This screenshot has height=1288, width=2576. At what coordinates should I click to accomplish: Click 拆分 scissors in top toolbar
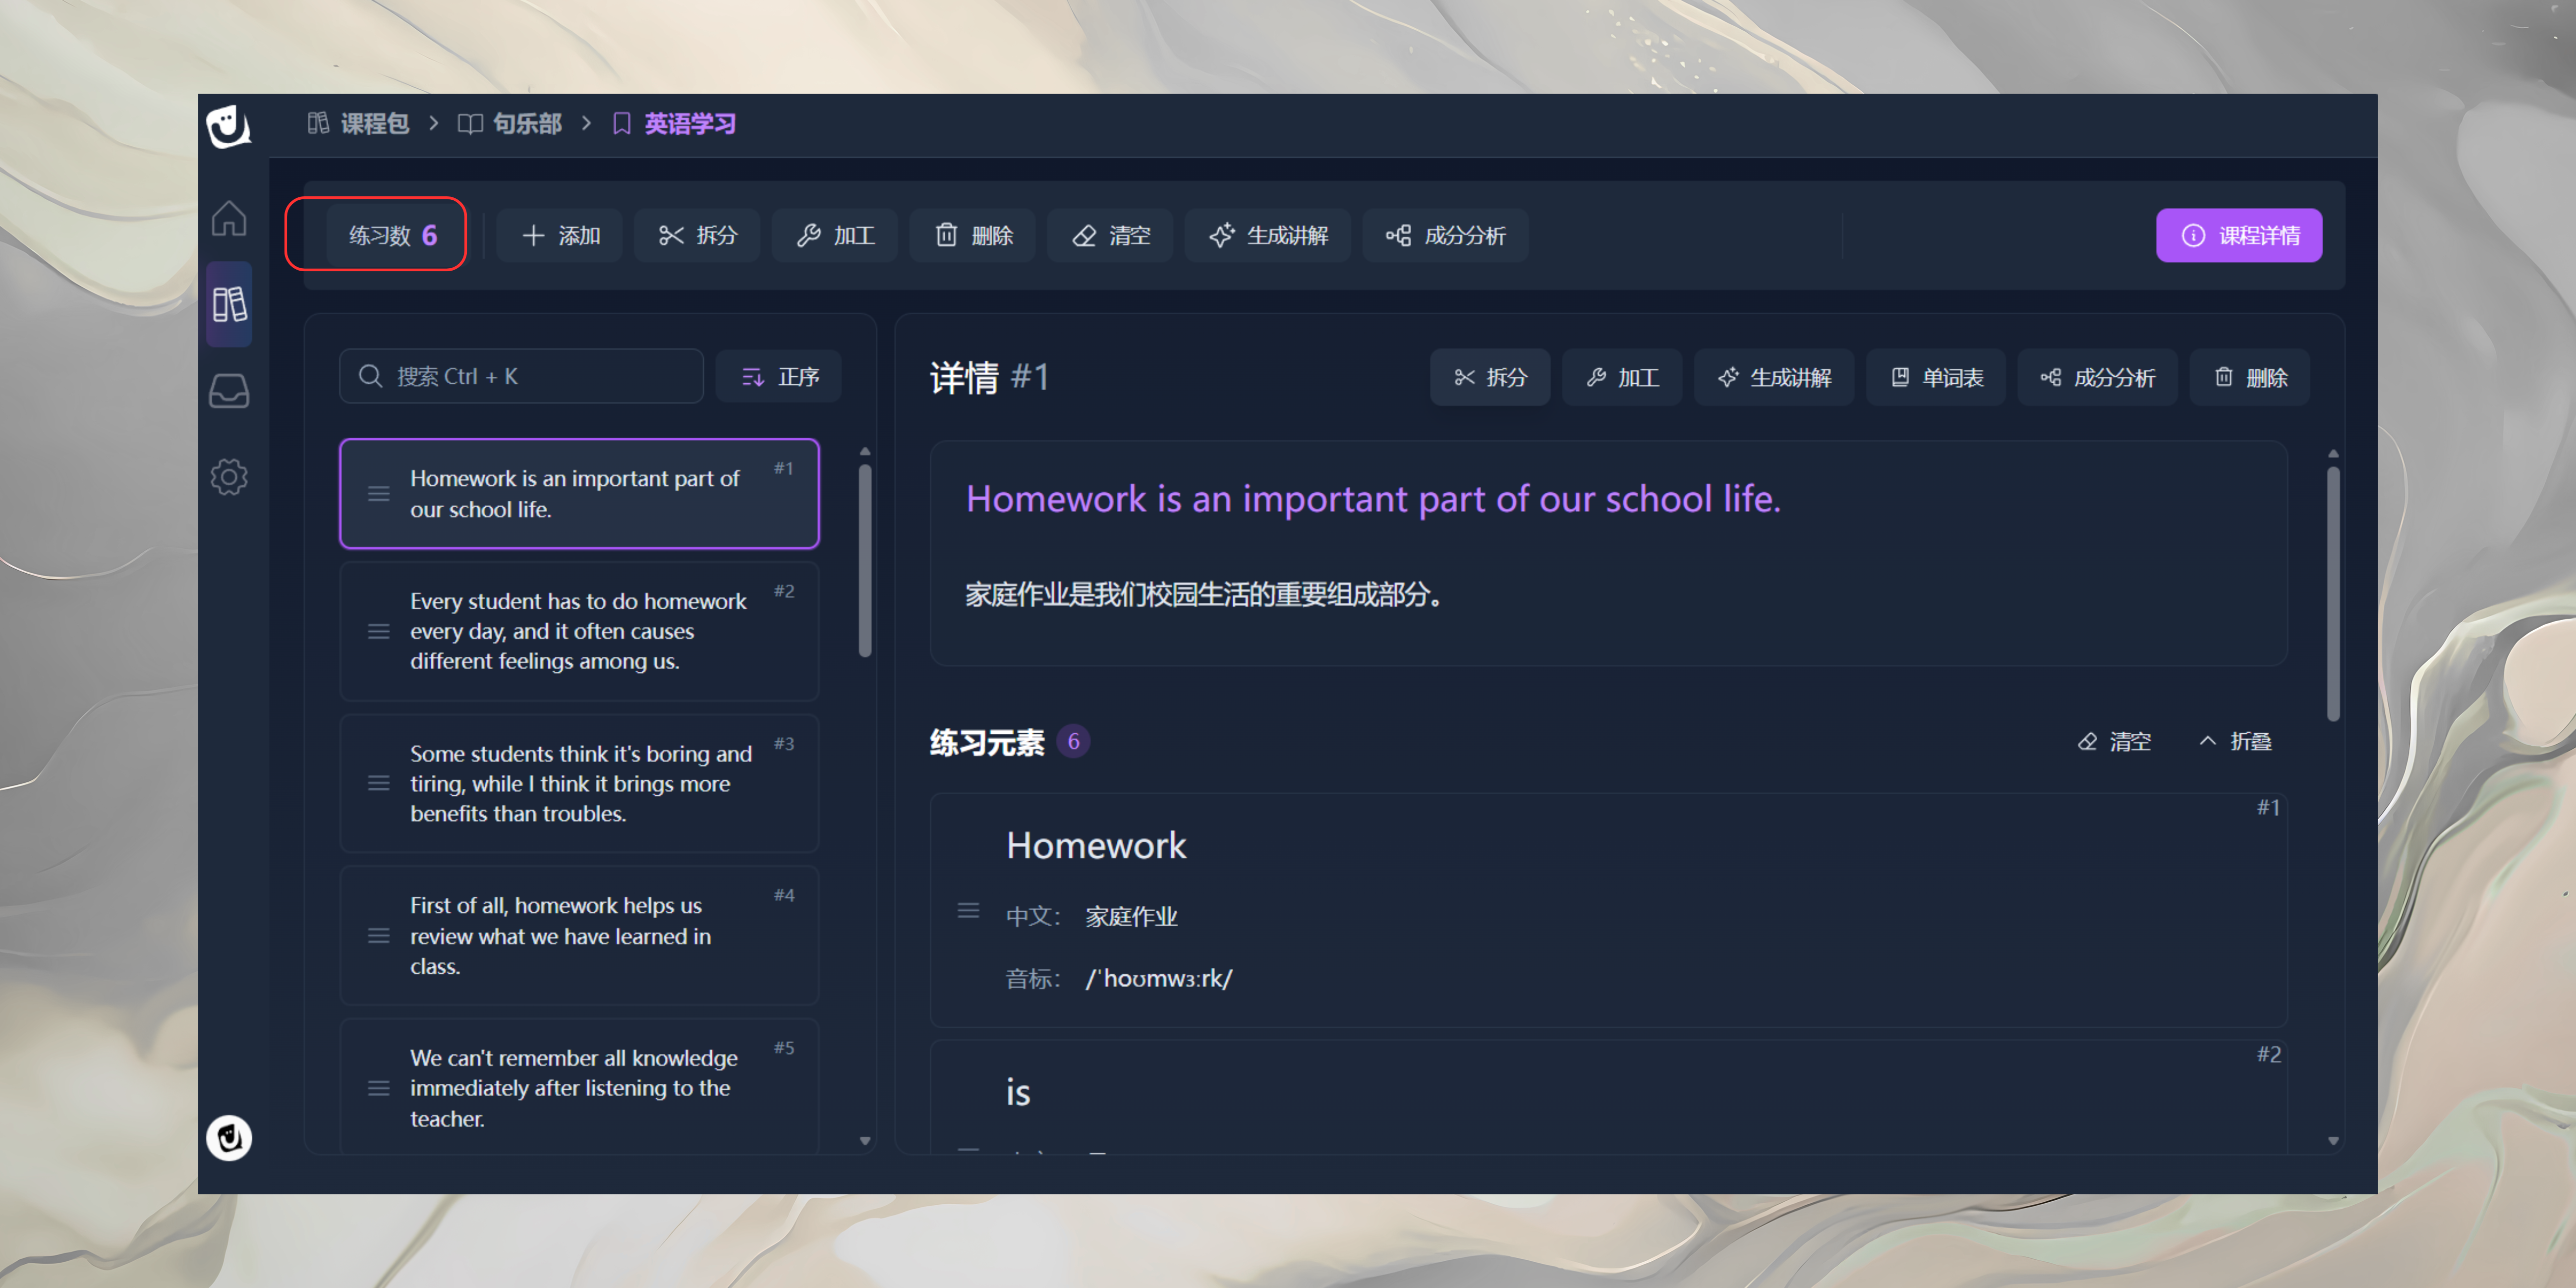[x=697, y=236]
